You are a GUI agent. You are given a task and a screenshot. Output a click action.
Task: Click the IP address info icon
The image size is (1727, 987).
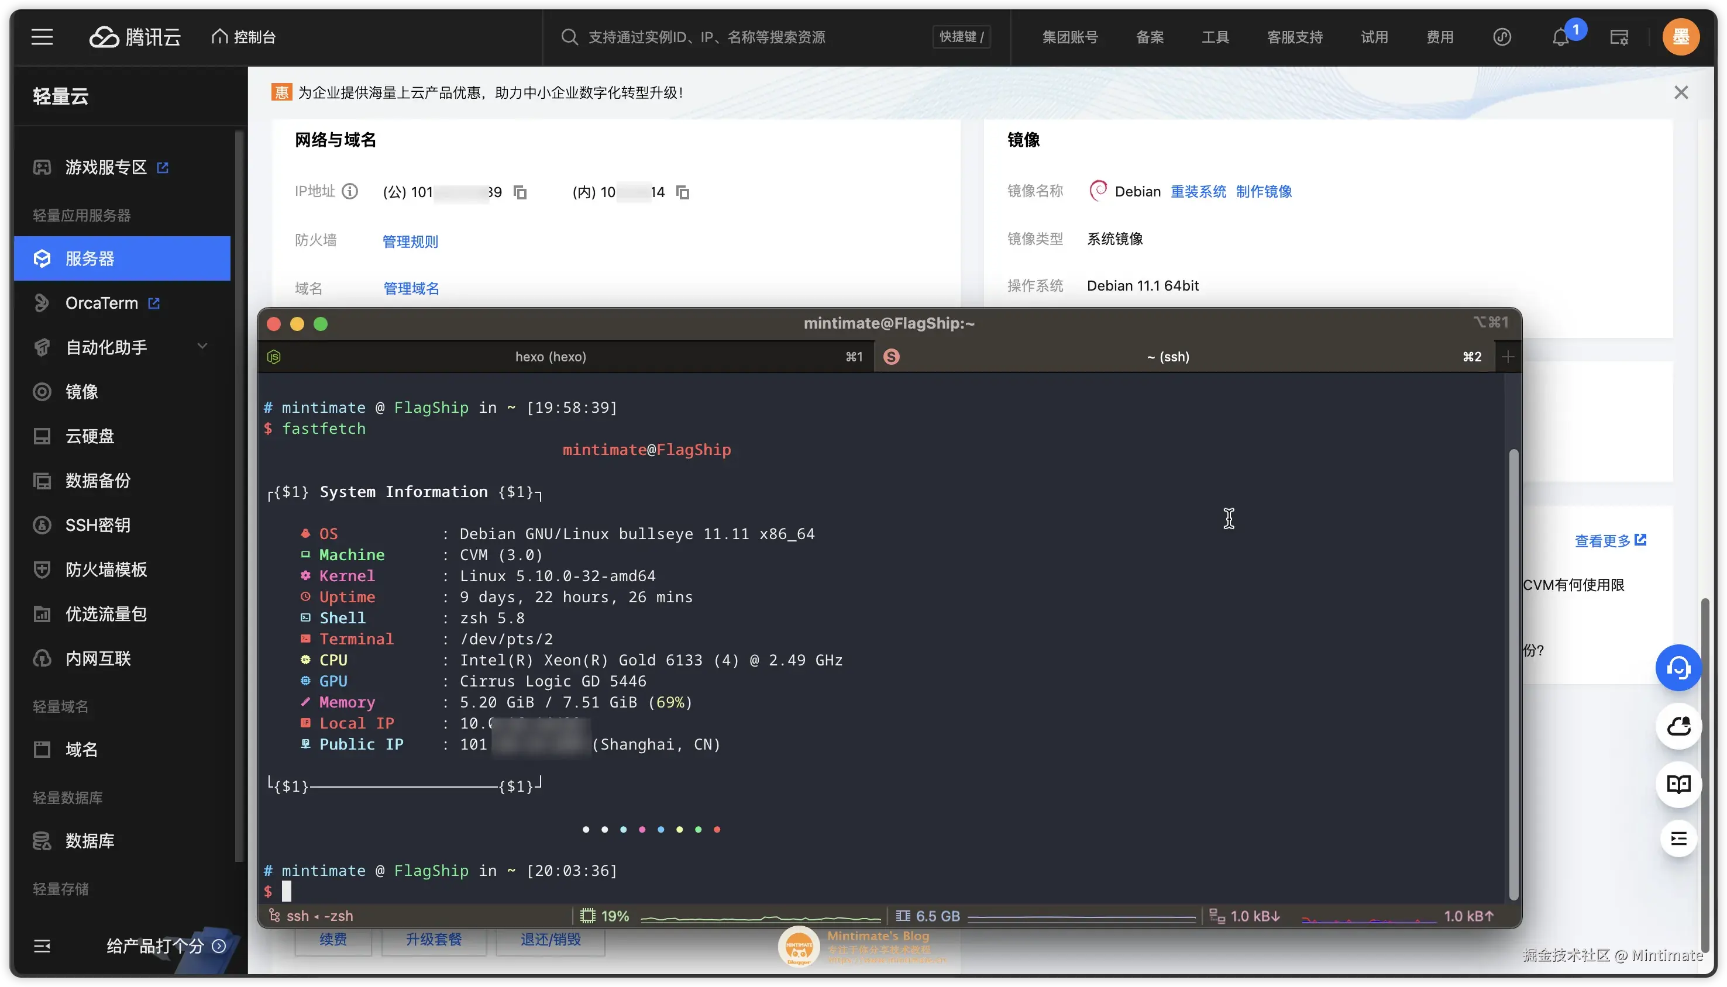tap(350, 191)
